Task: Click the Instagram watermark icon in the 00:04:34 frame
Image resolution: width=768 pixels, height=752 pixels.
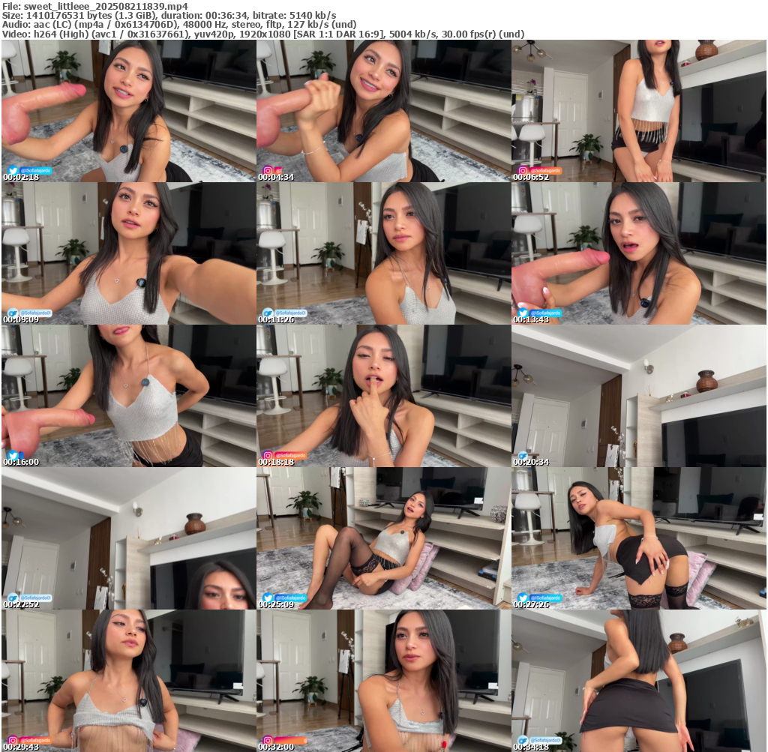Action: (267, 170)
